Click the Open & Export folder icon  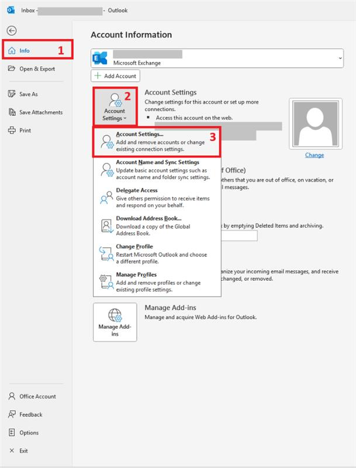click(12, 68)
